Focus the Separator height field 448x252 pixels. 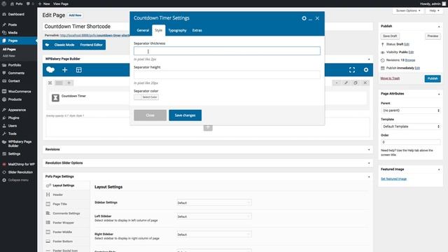click(x=227, y=75)
